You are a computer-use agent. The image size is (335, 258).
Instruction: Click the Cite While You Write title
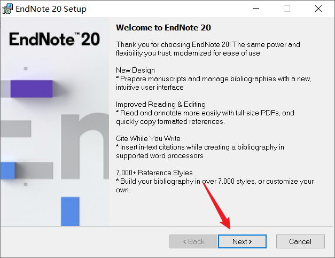tap(148, 138)
